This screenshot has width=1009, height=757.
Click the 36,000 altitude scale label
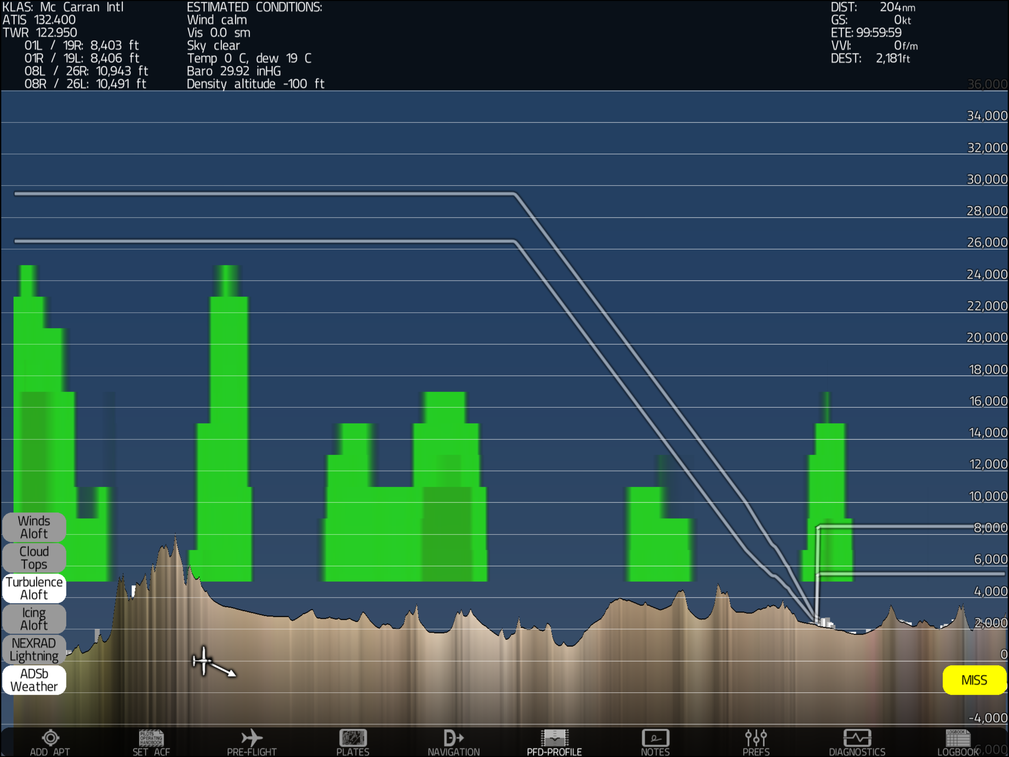pos(986,85)
